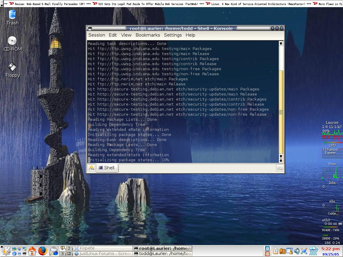
Task: Click the 18d 0:24 uptime readout
Action: tap(332, 243)
